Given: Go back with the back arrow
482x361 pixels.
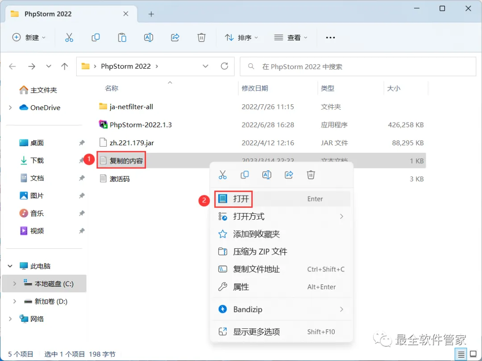Looking at the screenshot, I should pos(12,66).
